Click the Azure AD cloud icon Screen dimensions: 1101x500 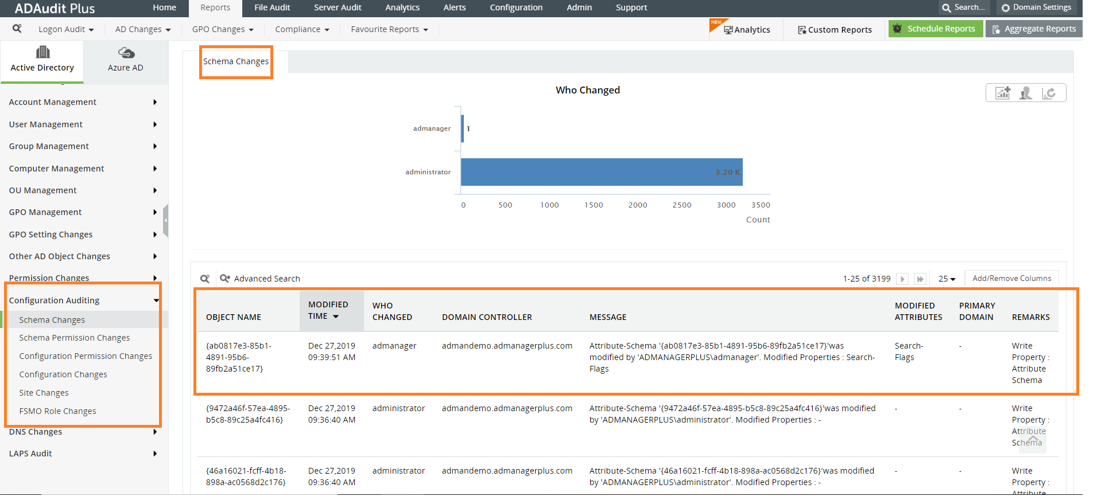pyautogui.click(x=126, y=53)
